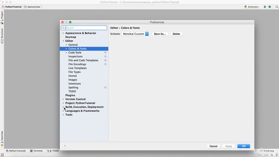Viewport: 279px width, 157px height.
Task: Select Spelling in preferences tree
Action: (x=73, y=88)
